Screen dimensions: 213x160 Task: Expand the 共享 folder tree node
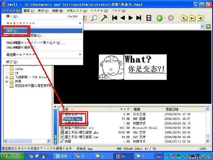(7, 82)
